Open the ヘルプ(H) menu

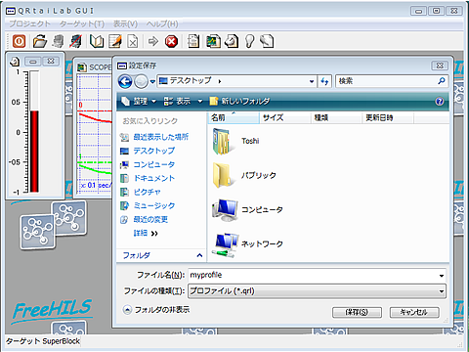[x=162, y=23]
